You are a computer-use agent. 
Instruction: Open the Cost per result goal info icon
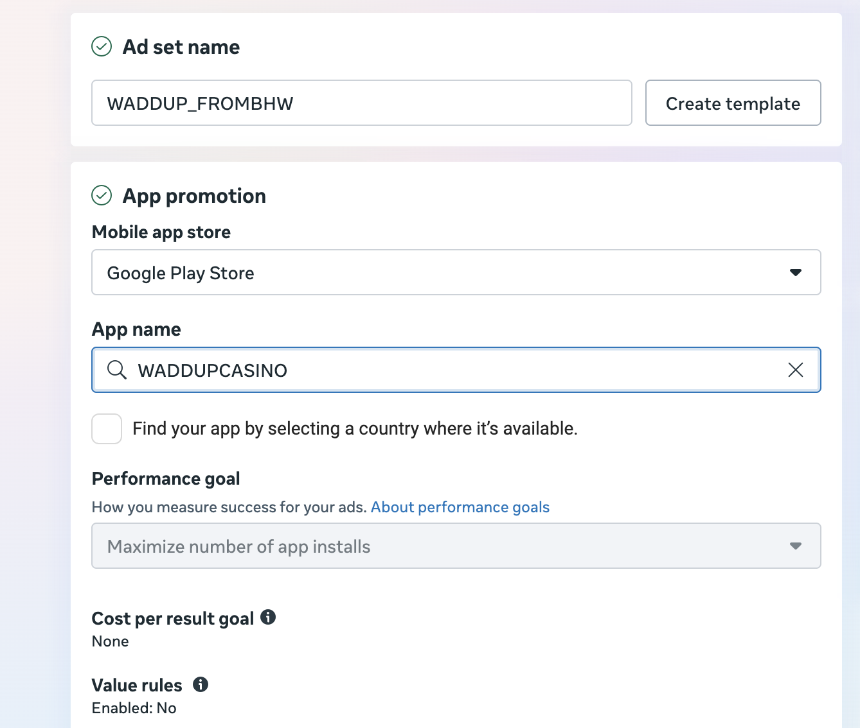[x=268, y=617]
